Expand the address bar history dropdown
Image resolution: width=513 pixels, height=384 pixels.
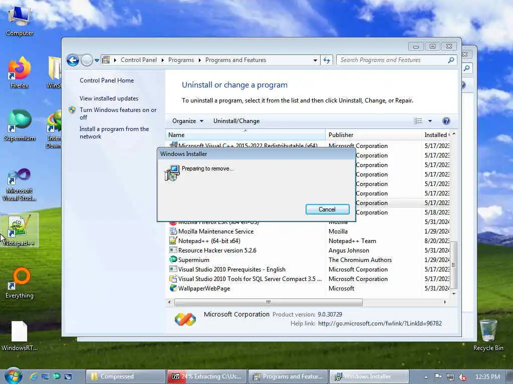[315, 60]
